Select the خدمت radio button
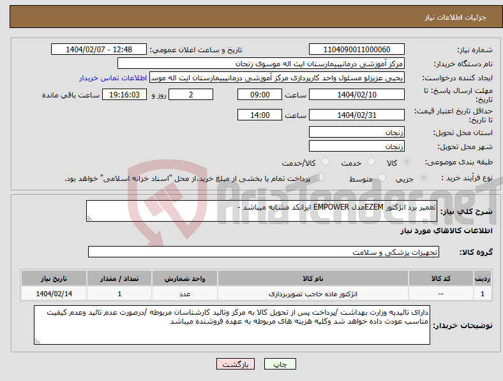The image size is (503, 381). point(371,162)
